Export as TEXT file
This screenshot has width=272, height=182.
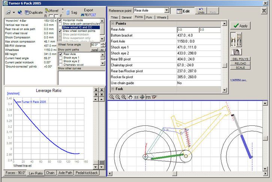click(88, 15)
